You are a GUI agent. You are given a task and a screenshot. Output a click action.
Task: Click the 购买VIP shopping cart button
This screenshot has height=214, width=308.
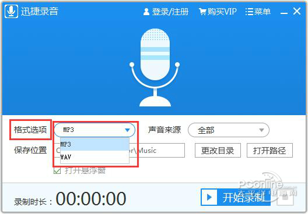click(x=218, y=12)
